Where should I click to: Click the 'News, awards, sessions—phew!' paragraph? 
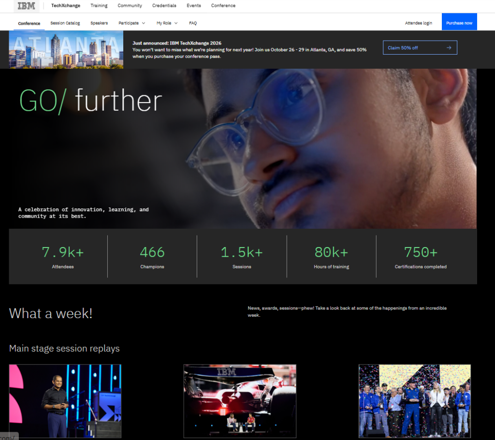coord(347,311)
